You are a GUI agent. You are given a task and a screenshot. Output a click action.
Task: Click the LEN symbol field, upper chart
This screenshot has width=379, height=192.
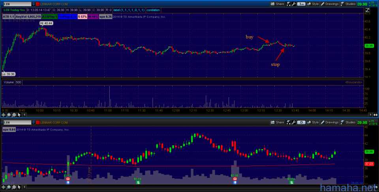tap(17, 4)
